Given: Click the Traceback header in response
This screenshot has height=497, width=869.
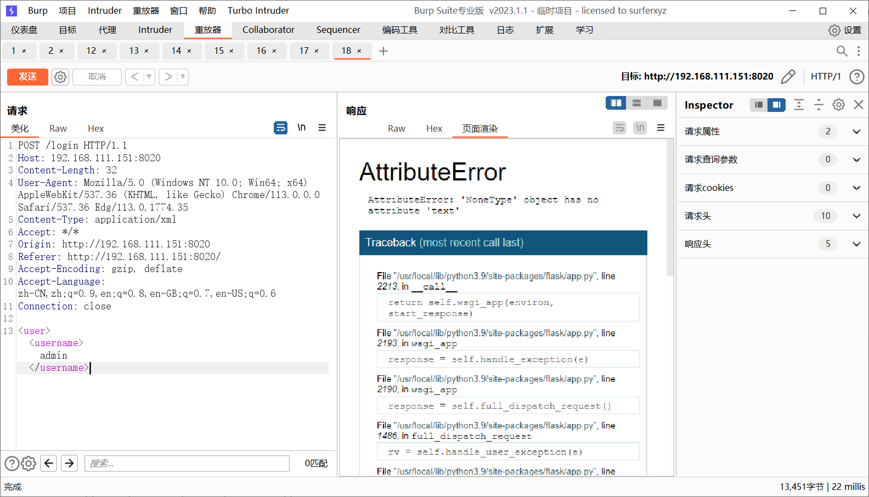Looking at the screenshot, I should click(503, 243).
